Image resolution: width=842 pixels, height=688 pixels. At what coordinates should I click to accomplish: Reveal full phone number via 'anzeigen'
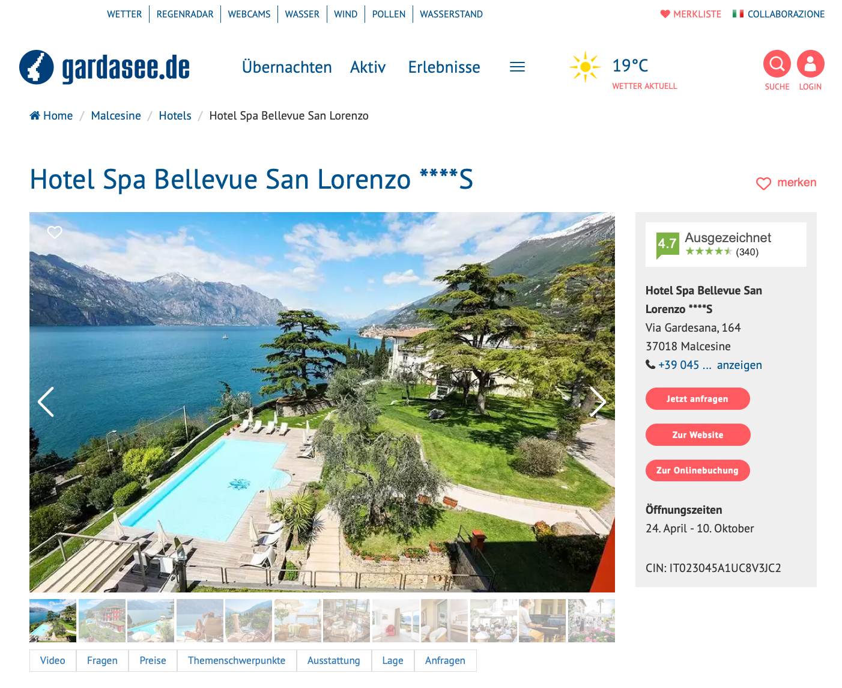(739, 365)
